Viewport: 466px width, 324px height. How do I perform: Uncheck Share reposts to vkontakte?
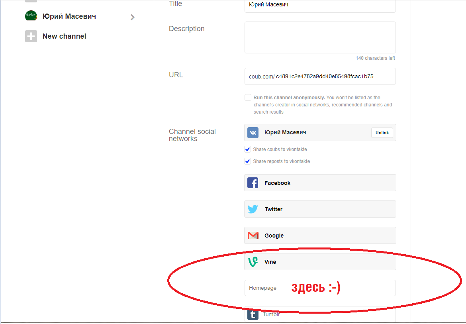coord(248,161)
